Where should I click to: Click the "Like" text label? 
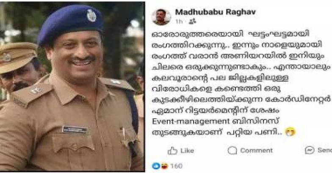point(187,150)
